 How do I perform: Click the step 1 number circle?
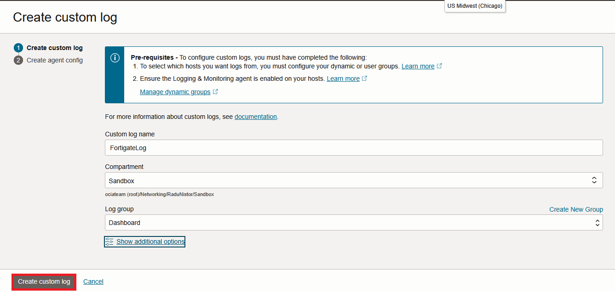[18, 48]
